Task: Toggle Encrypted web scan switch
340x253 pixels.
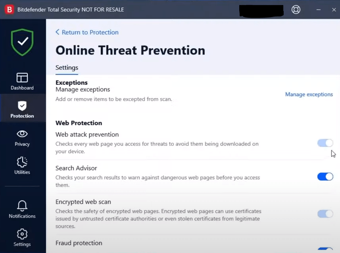Action: coord(325,214)
